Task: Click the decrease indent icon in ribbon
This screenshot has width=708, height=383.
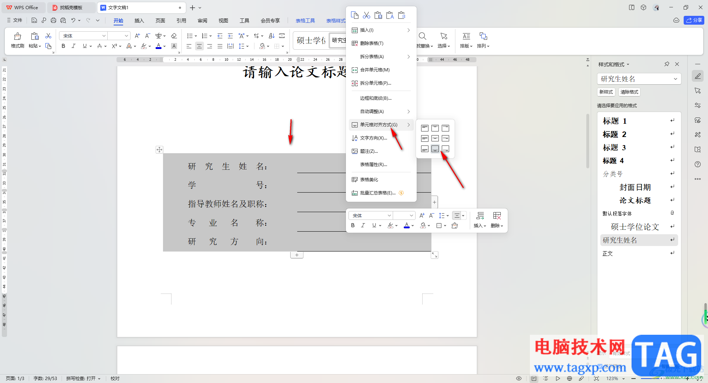Action: tap(220, 36)
